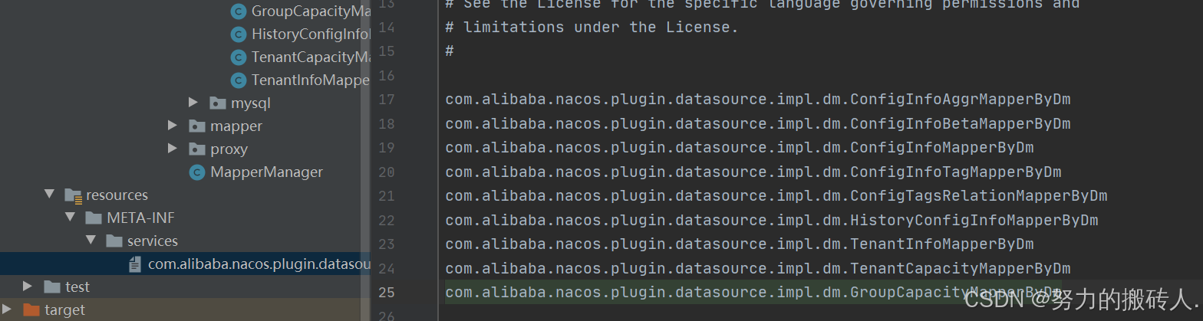Click the test folder icon
Screen dimensions: 1203x321
[x=52, y=287]
